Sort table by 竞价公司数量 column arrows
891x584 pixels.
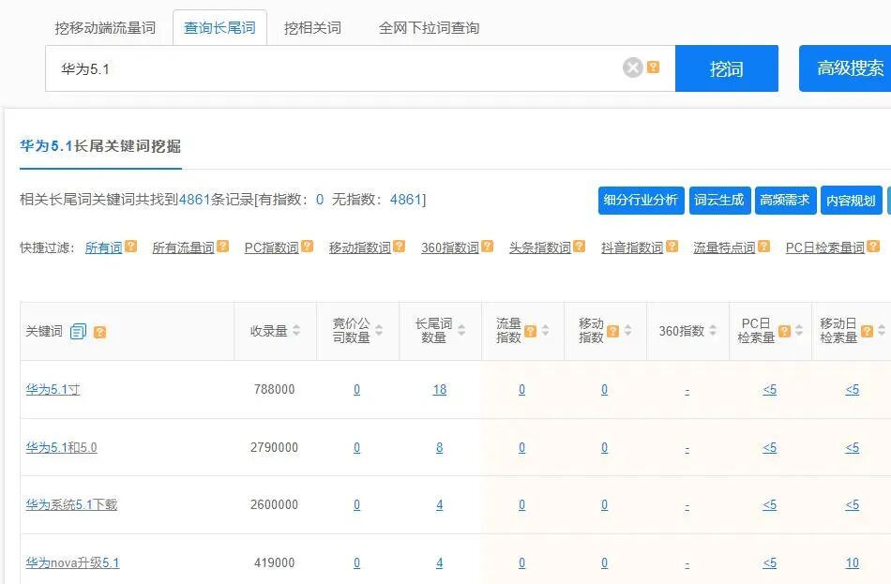(379, 331)
